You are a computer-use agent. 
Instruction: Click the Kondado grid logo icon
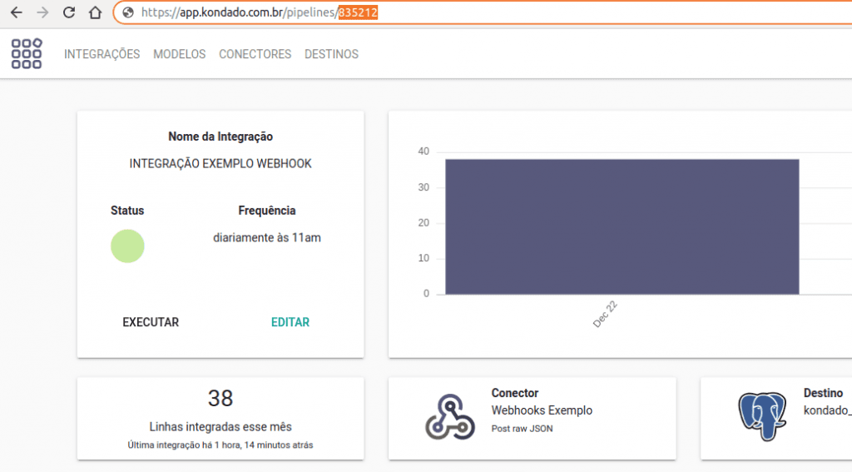click(27, 54)
